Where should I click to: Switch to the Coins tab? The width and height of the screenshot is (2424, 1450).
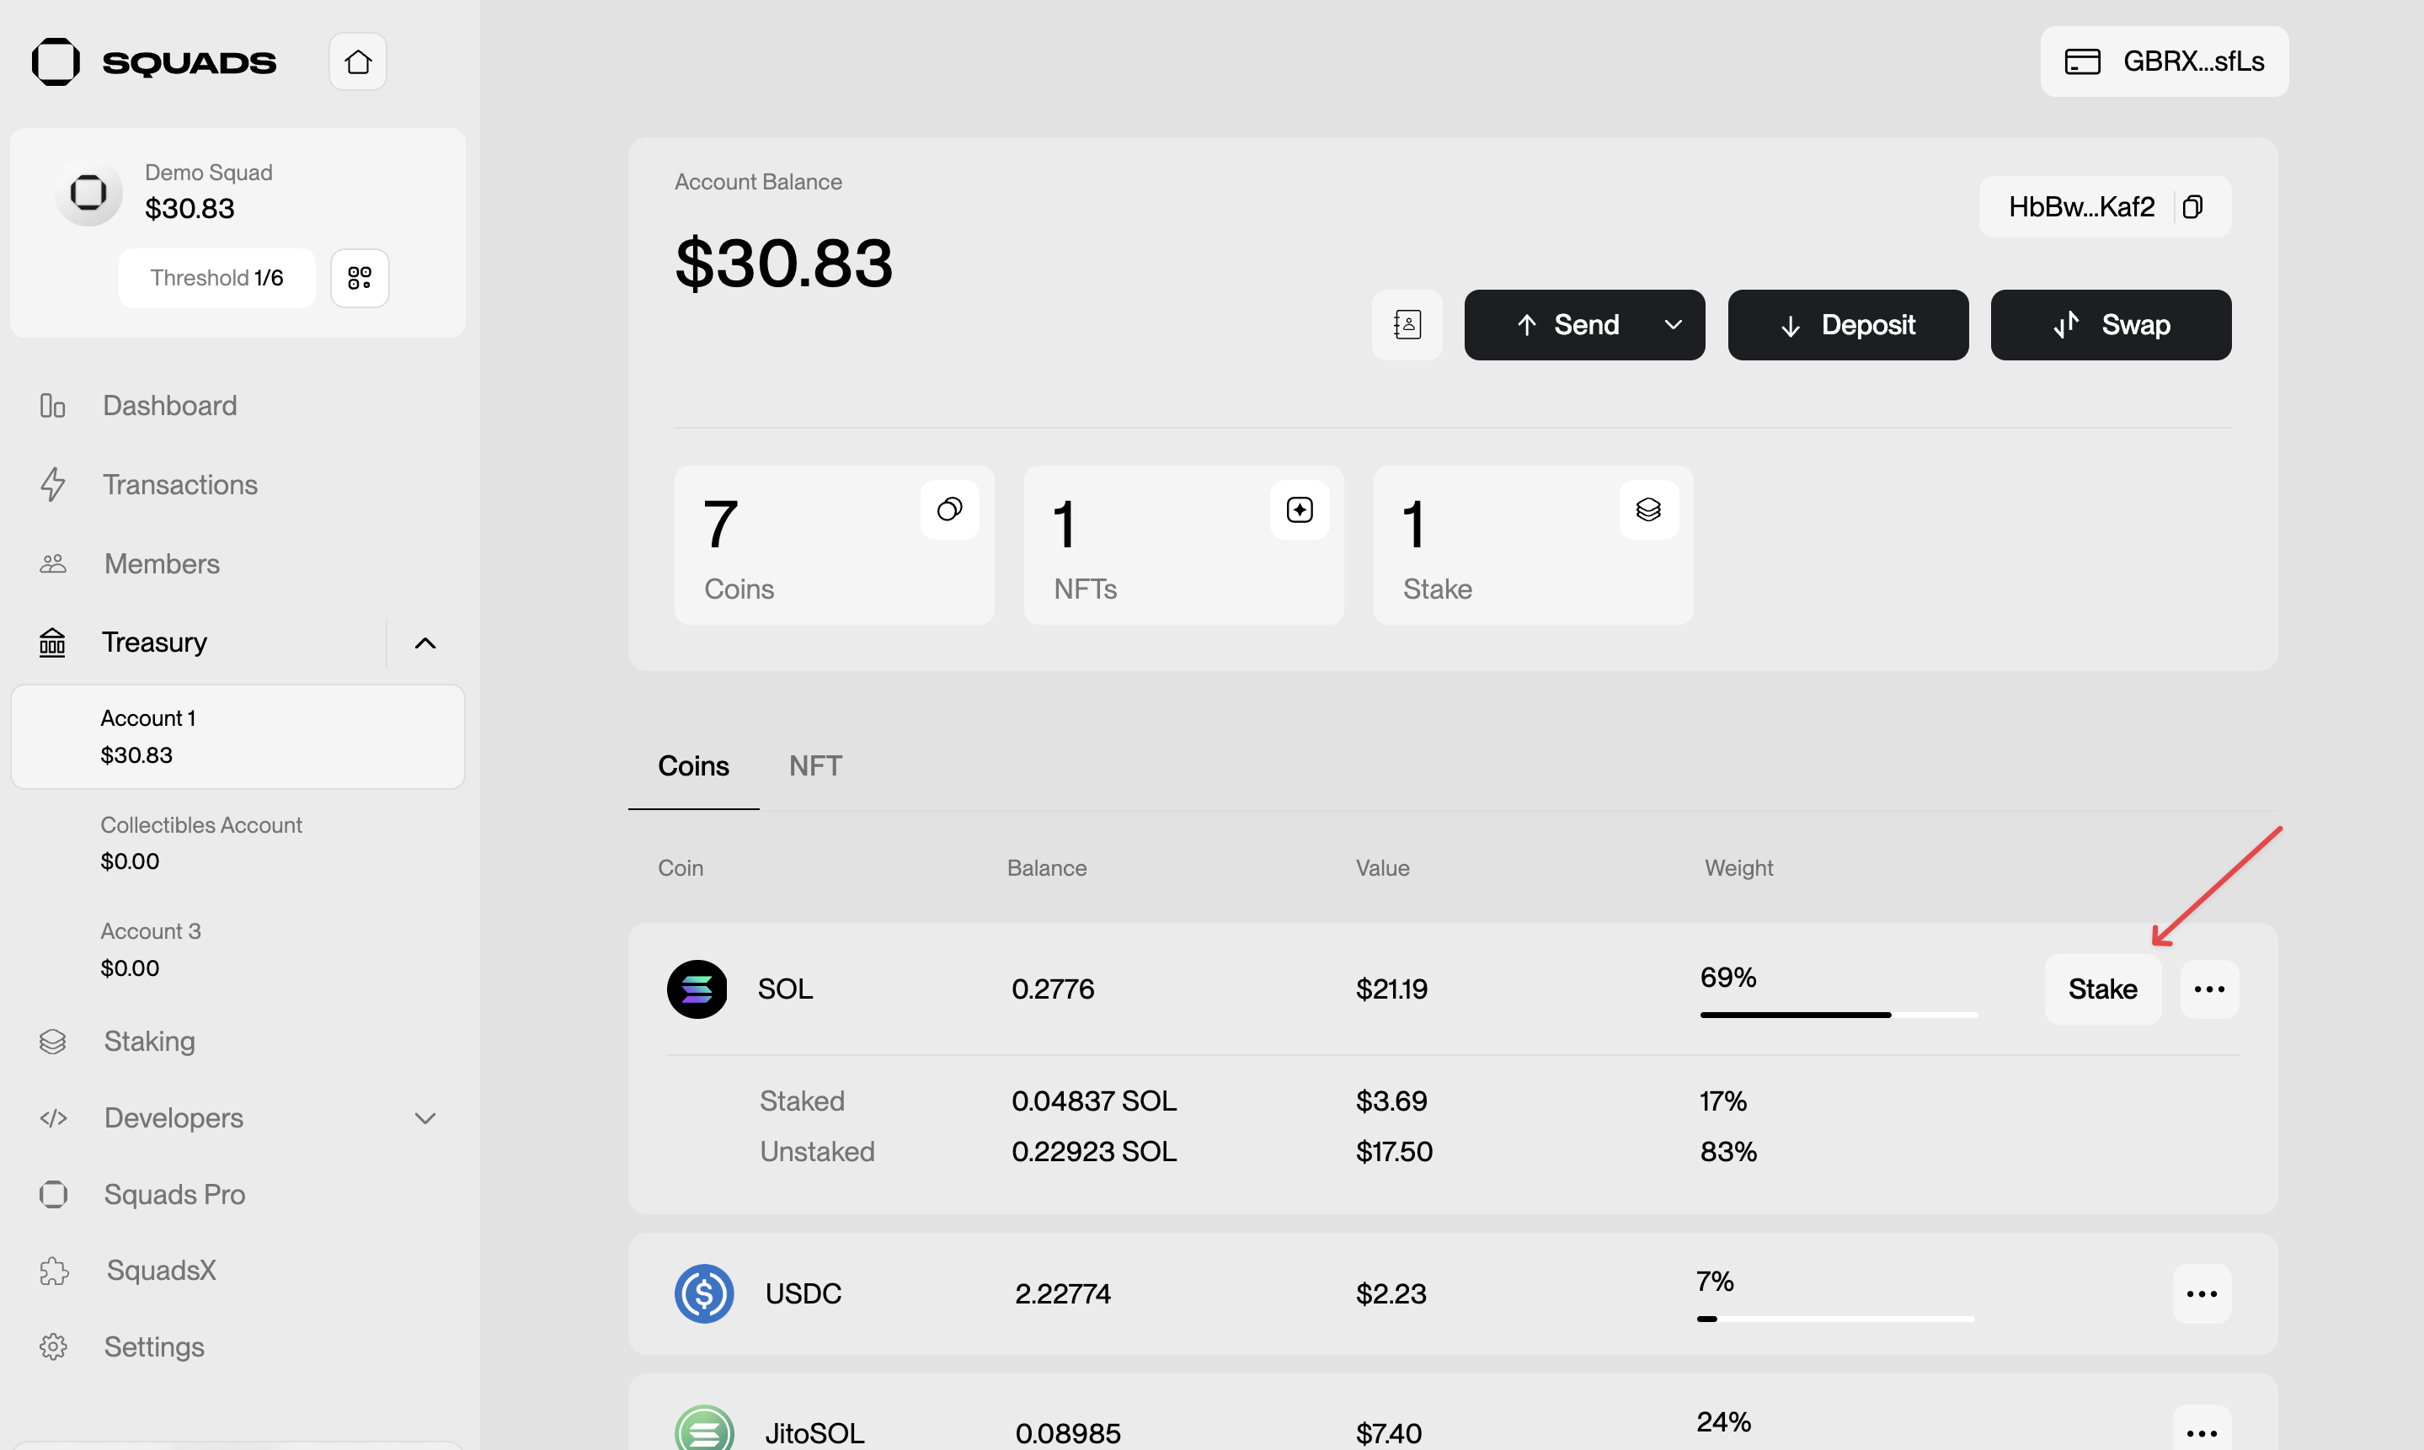click(x=694, y=765)
